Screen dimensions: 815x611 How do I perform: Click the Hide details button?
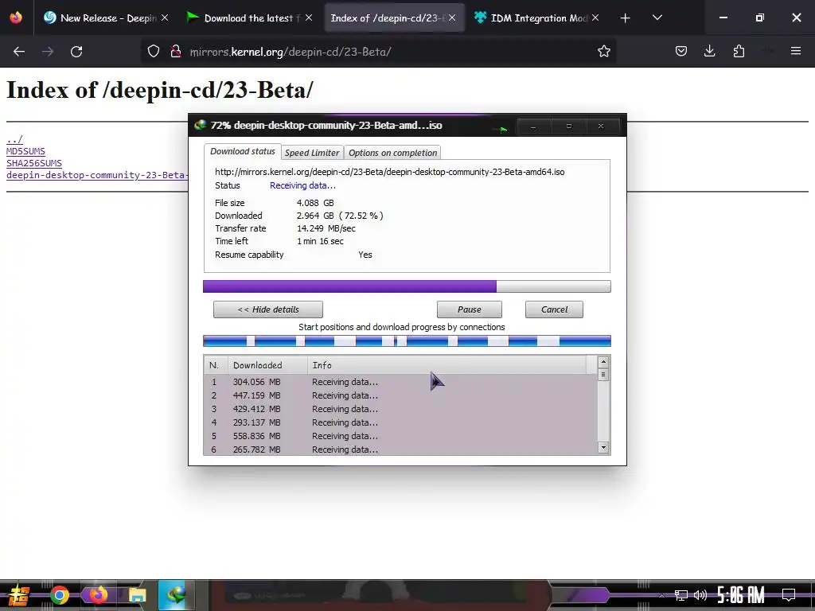pyautogui.click(x=267, y=309)
